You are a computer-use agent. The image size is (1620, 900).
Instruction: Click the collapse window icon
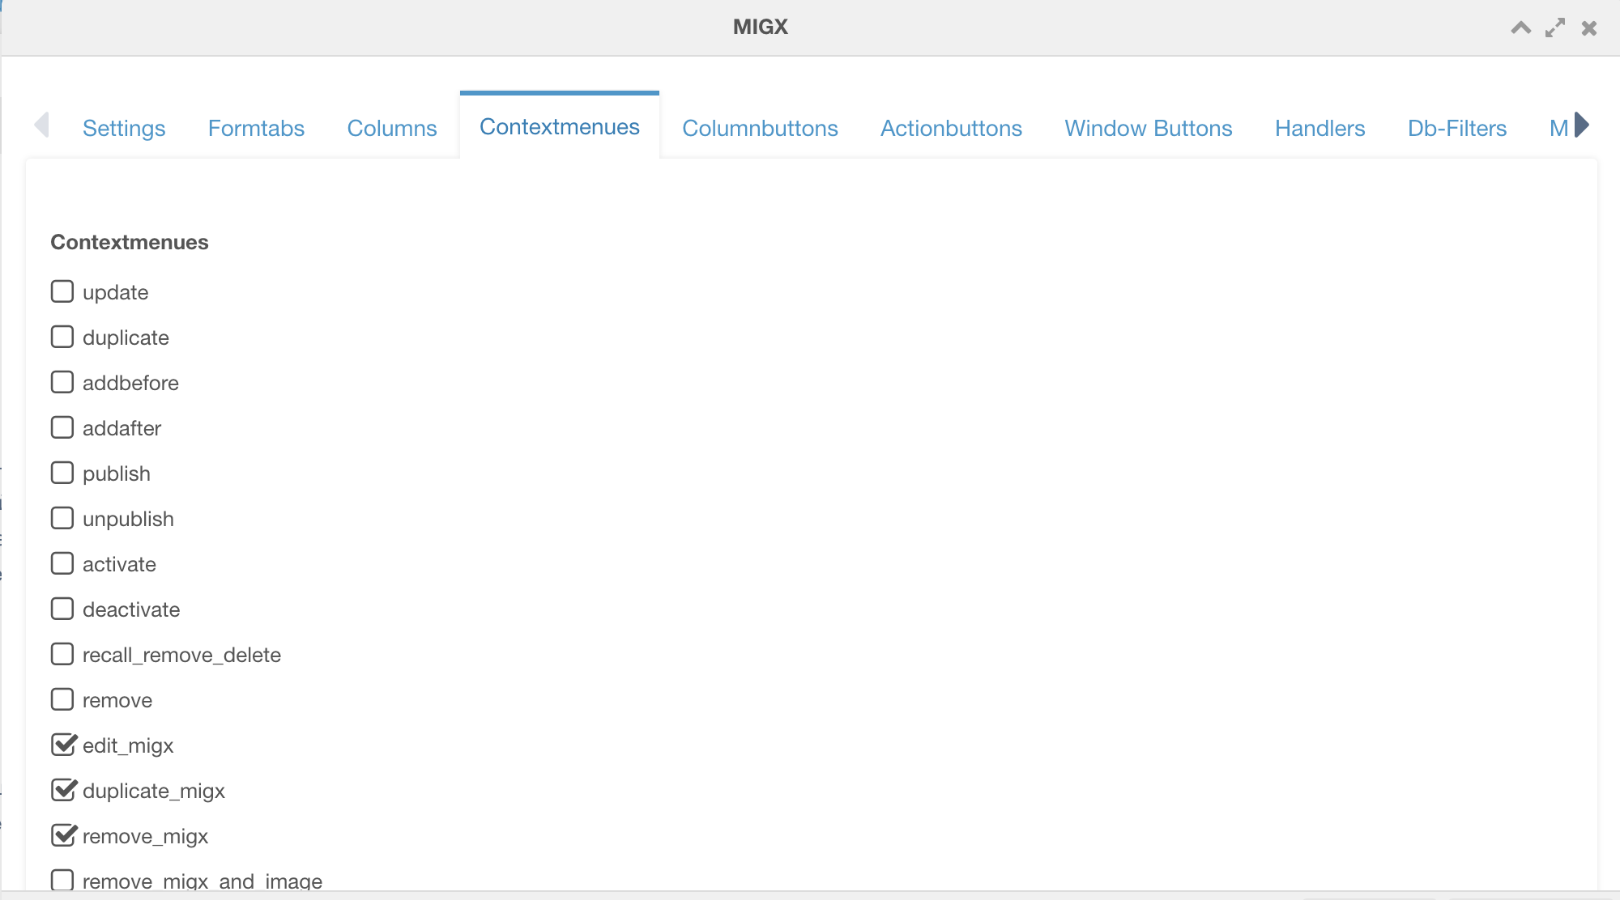point(1520,28)
